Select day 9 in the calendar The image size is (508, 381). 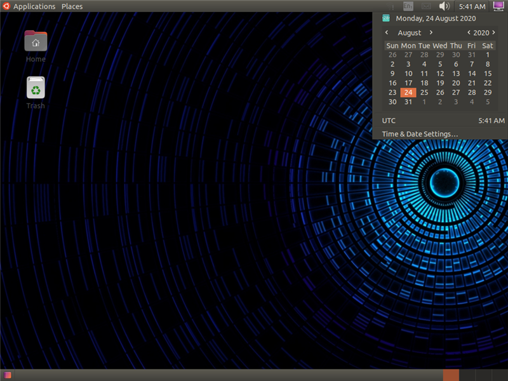point(392,74)
